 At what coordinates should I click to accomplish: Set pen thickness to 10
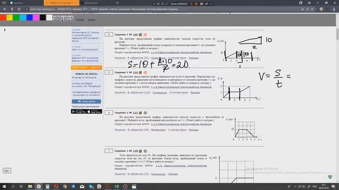[x=64, y=18]
